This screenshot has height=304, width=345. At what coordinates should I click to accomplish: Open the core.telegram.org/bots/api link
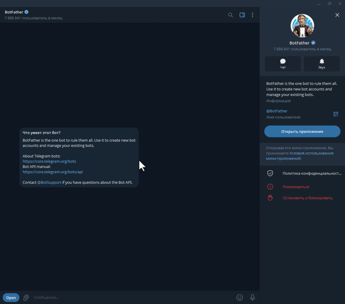pos(53,172)
